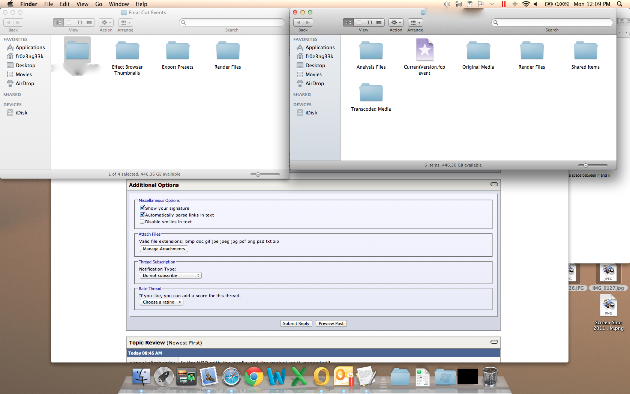Click icon size slider in right Finder window
630x394 pixels.
593,165
